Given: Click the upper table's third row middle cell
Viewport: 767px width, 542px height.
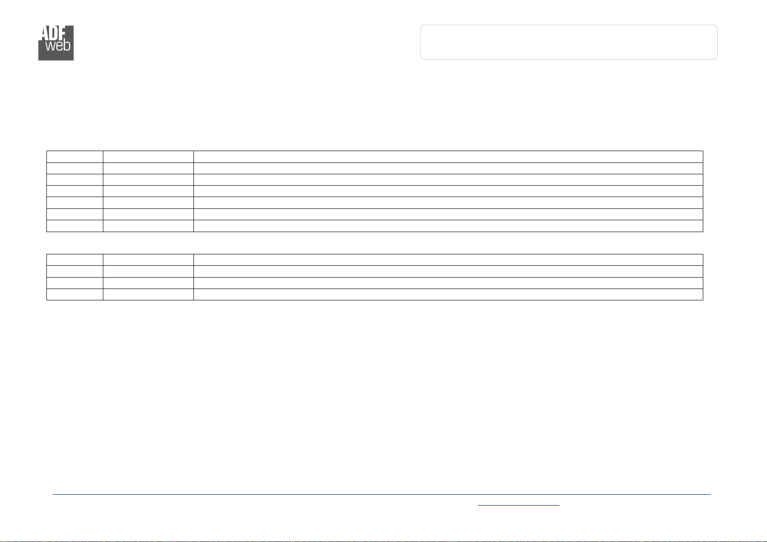Looking at the screenshot, I should (148, 180).
